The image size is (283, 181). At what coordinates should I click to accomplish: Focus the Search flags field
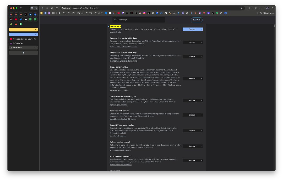[139, 20]
